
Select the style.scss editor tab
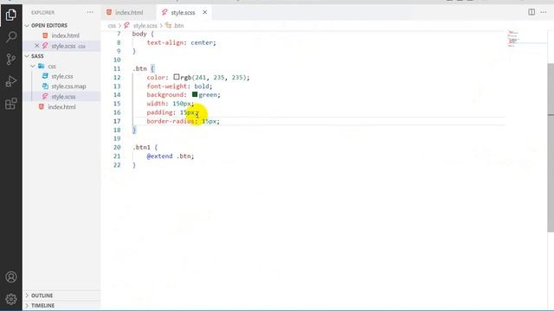point(183,13)
